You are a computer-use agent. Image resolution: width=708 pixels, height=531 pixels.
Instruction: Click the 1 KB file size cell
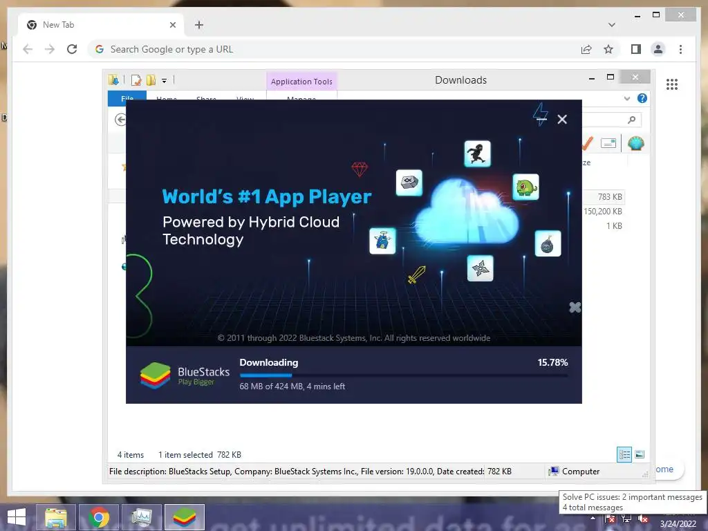pos(614,226)
